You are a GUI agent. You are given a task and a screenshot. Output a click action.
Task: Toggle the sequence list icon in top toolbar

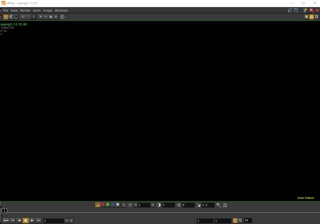[x=11, y=17]
